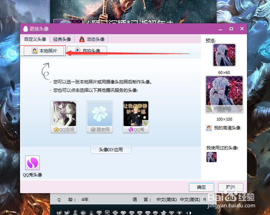Switch to the 自定义头像 tab
The height and width of the screenshot is (215, 270).
pyautogui.click(x=35, y=39)
